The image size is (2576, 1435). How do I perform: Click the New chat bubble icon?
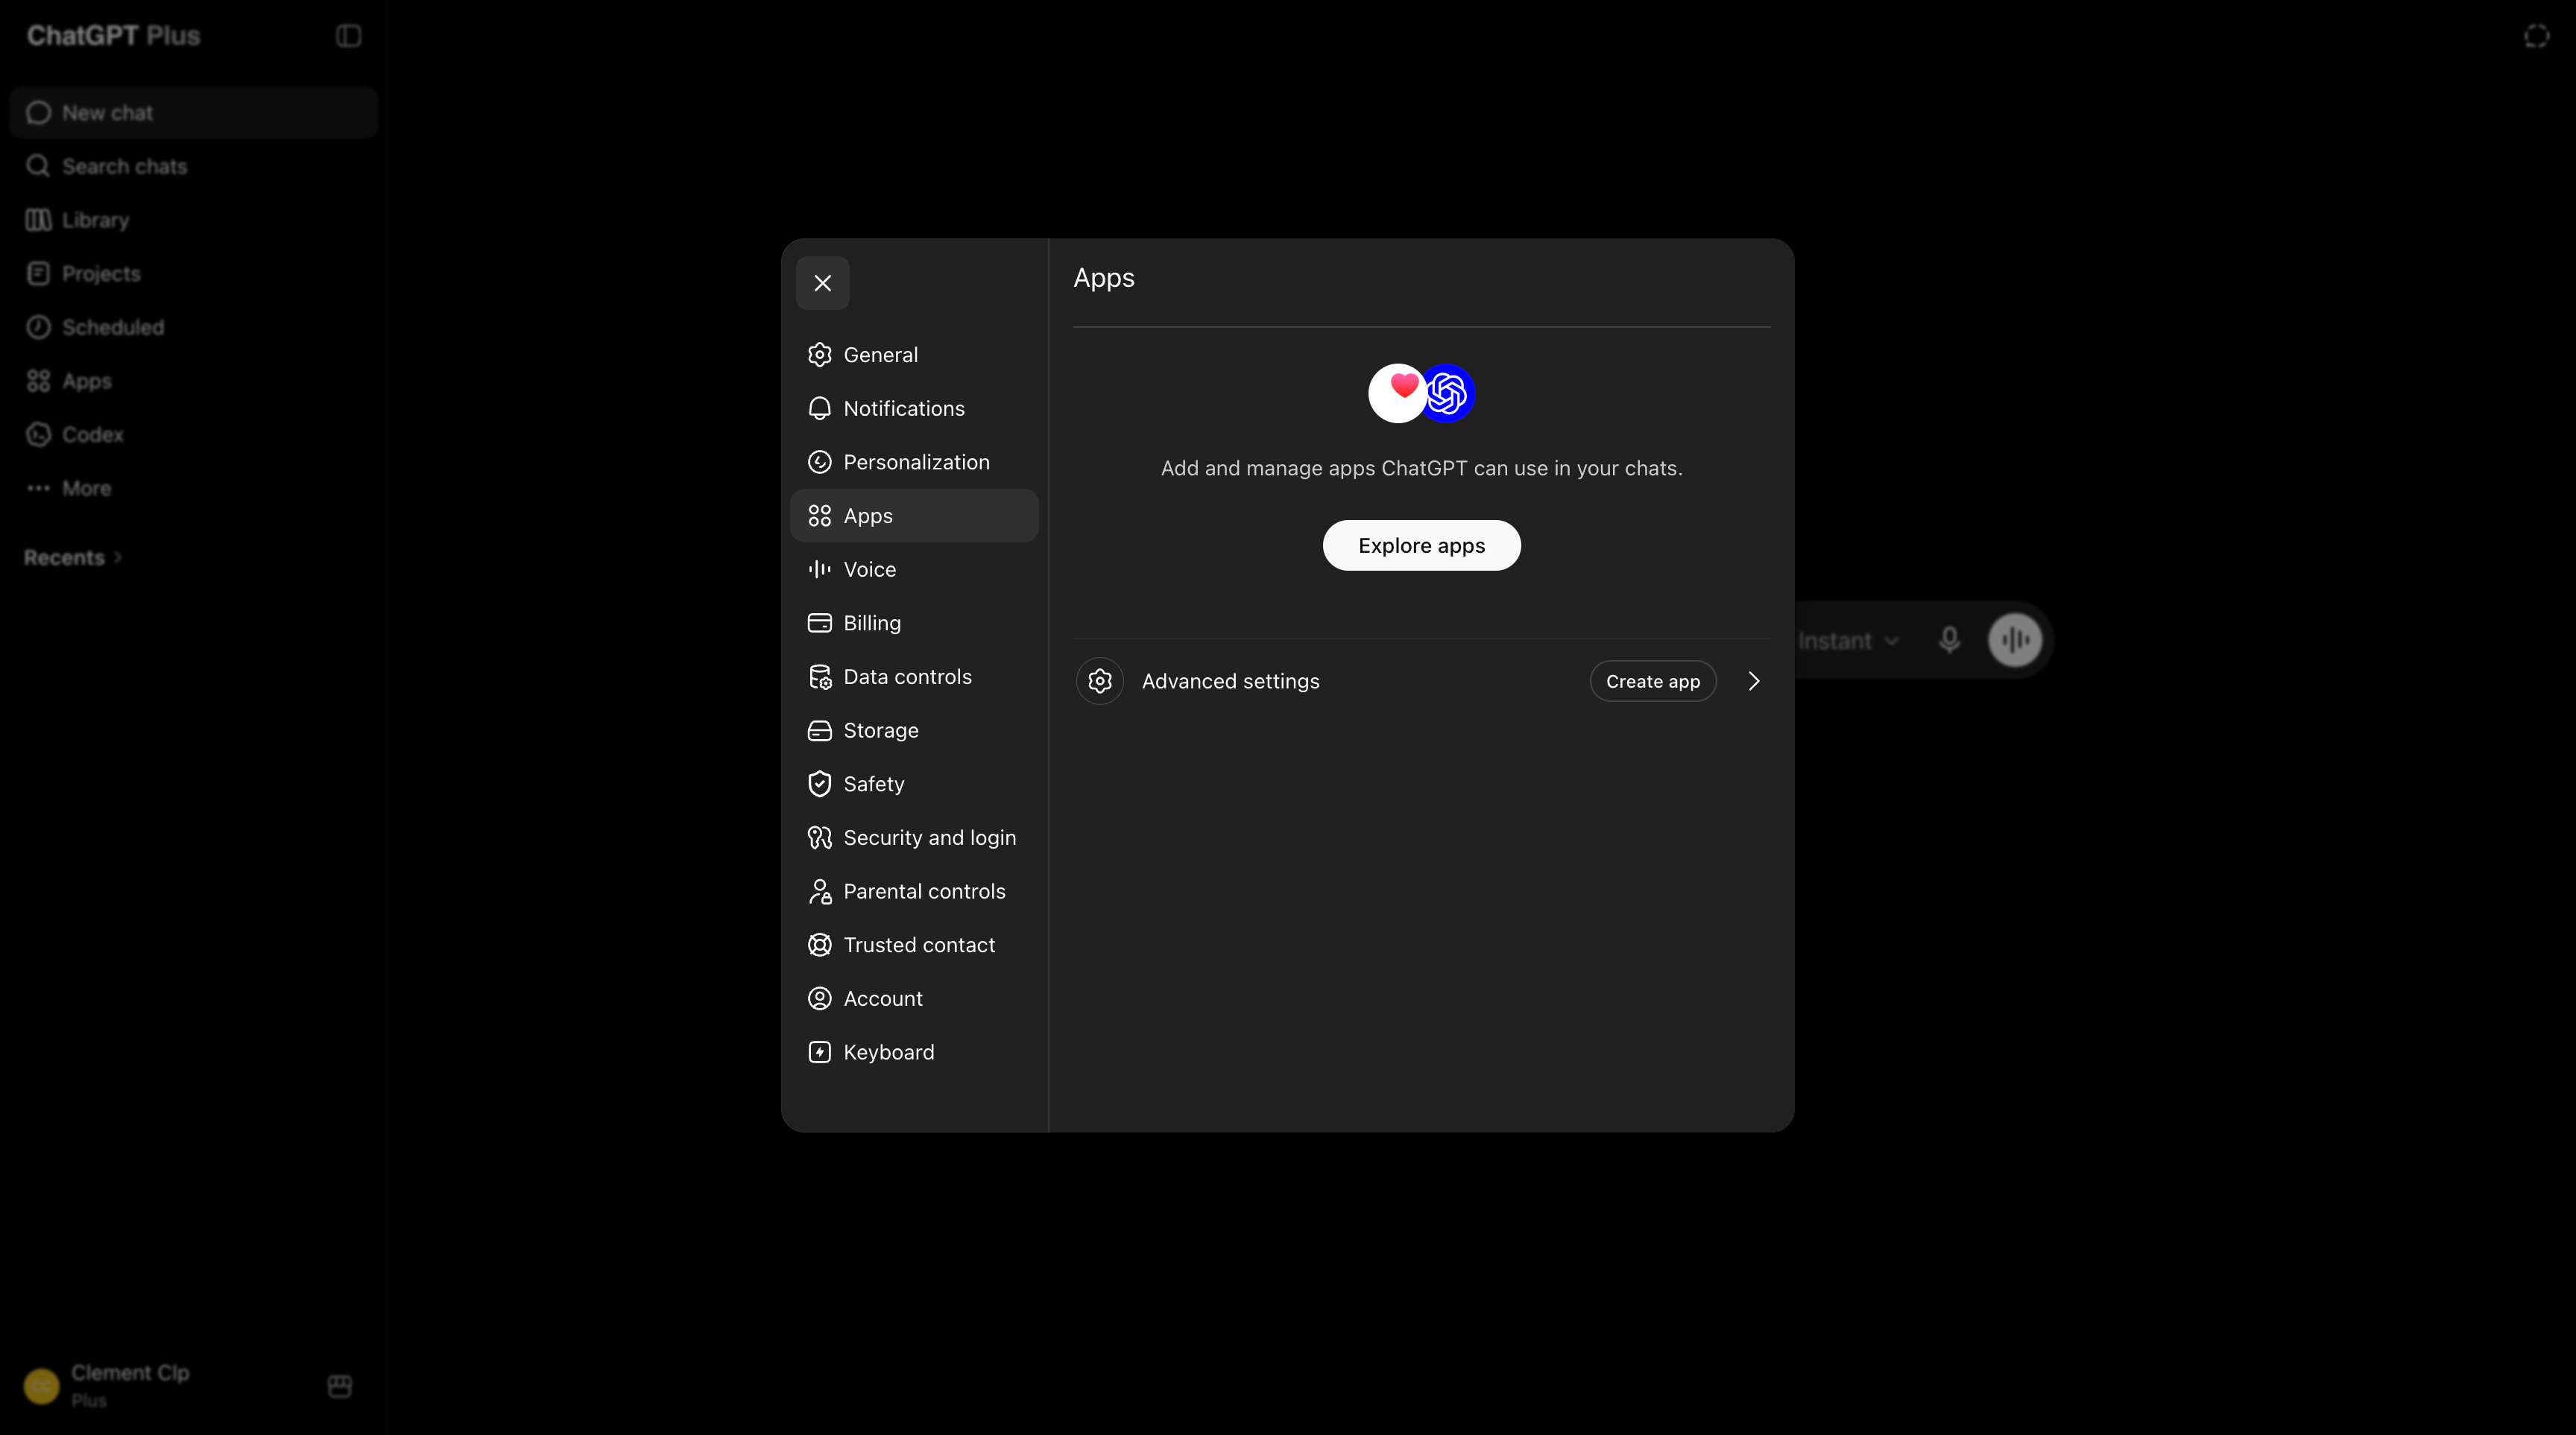point(38,113)
